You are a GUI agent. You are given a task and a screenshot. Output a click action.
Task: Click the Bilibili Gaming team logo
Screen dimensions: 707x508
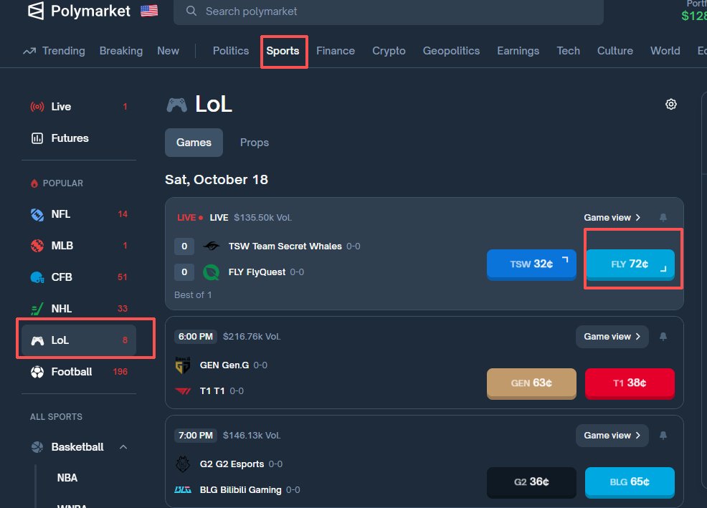[x=183, y=489]
